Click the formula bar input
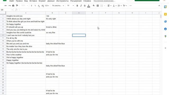Screen dimensions: 169x95 point(90,10)
